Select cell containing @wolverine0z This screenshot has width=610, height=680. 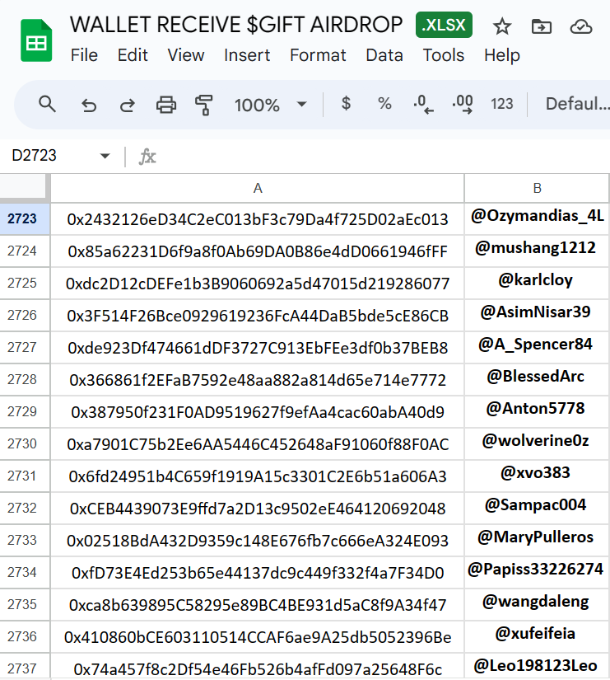537,443
